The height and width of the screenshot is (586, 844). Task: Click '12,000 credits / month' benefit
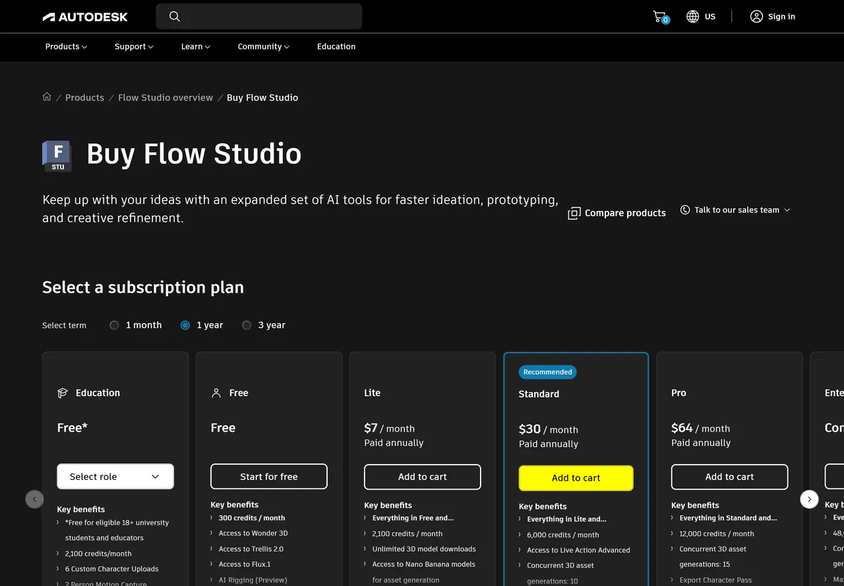[717, 534]
